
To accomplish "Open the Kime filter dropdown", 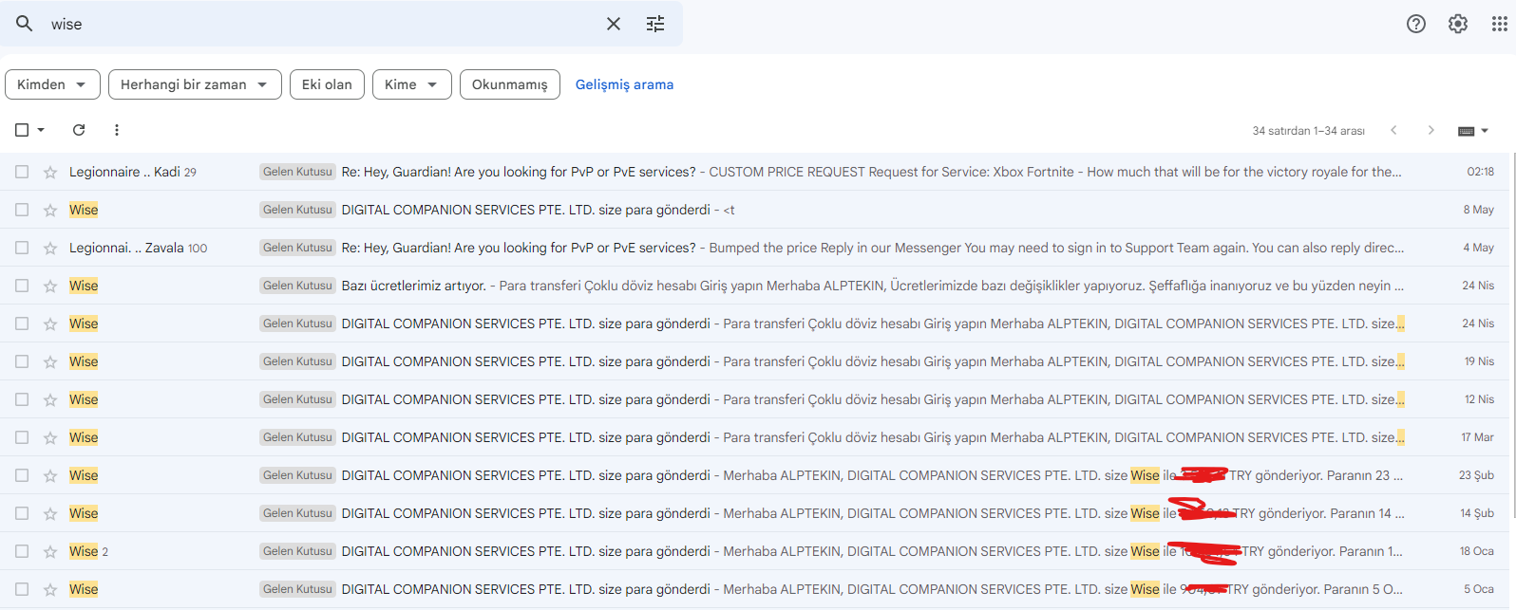I will pyautogui.click(x=411, y=84).
